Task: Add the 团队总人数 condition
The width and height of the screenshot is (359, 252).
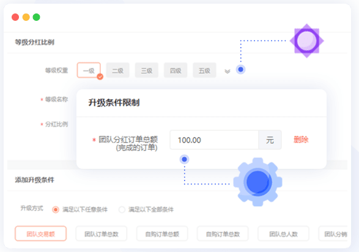Action: tap(283, 234)
